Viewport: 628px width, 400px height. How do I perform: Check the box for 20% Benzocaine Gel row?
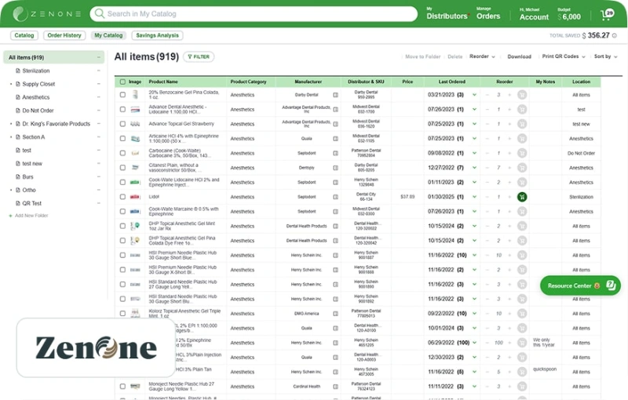[122, 94]
